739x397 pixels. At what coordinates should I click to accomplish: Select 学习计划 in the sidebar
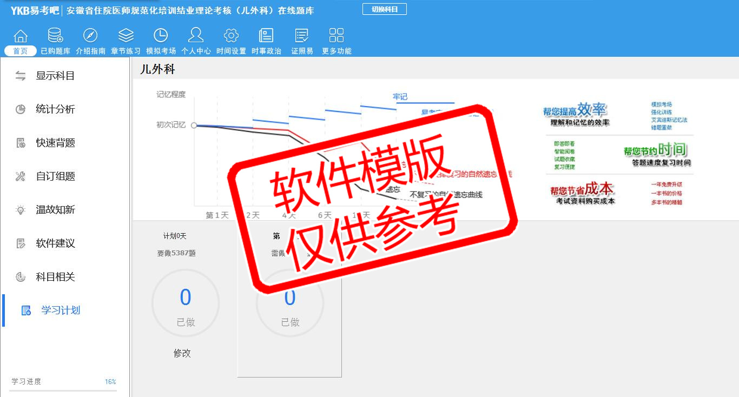click(x=60, y=310)
